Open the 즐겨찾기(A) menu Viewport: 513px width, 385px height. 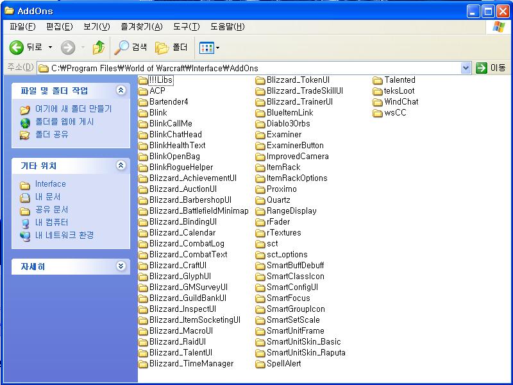tap(141, 26)
